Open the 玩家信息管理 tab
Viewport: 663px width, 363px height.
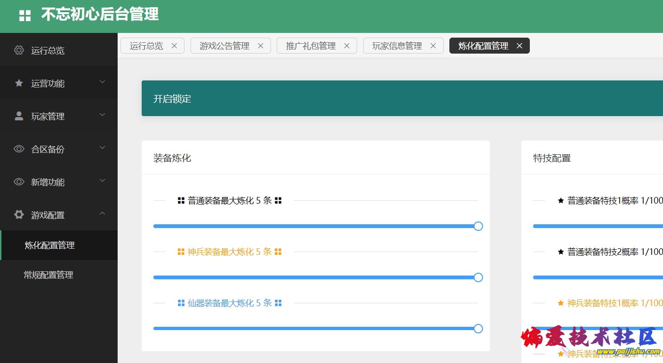click(x=398, y=46)
